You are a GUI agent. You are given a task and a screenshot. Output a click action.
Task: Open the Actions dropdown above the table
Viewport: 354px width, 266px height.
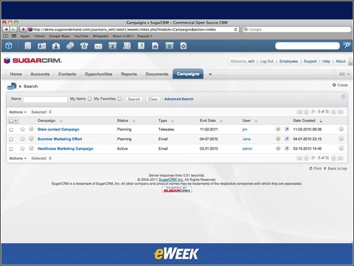point(18,112)
